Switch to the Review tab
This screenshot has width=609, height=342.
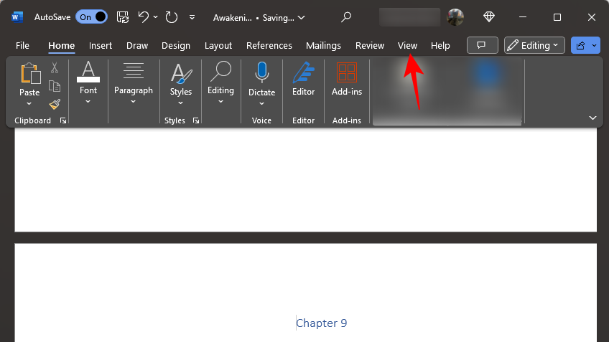coord(370,45)
